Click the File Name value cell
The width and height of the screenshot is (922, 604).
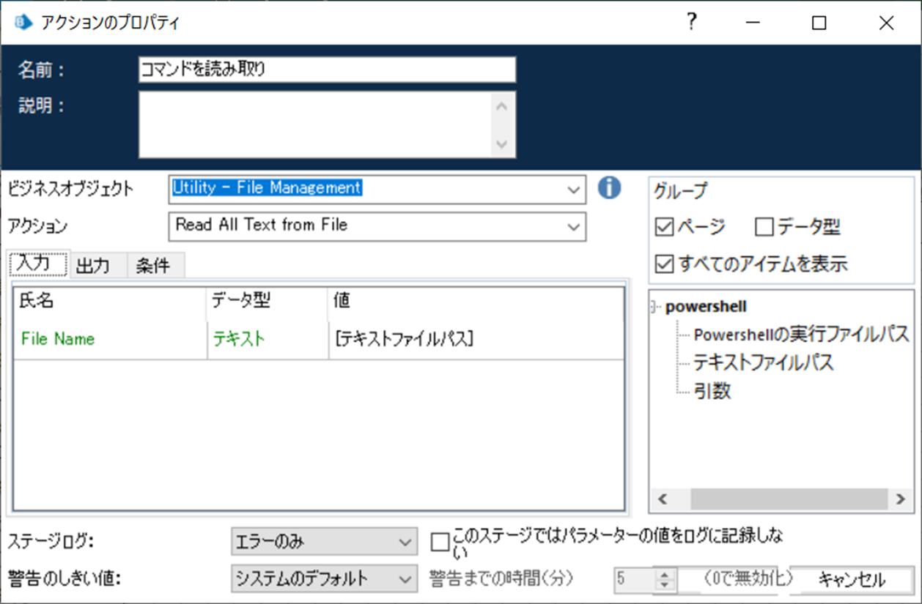[x=476, y=339]
